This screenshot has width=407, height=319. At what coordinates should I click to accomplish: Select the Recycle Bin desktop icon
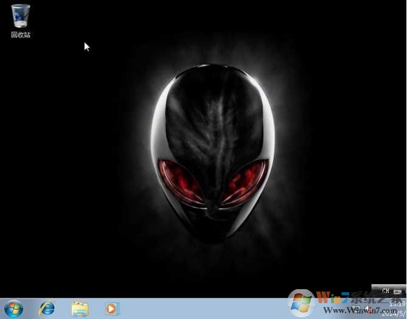click(21, 21)
